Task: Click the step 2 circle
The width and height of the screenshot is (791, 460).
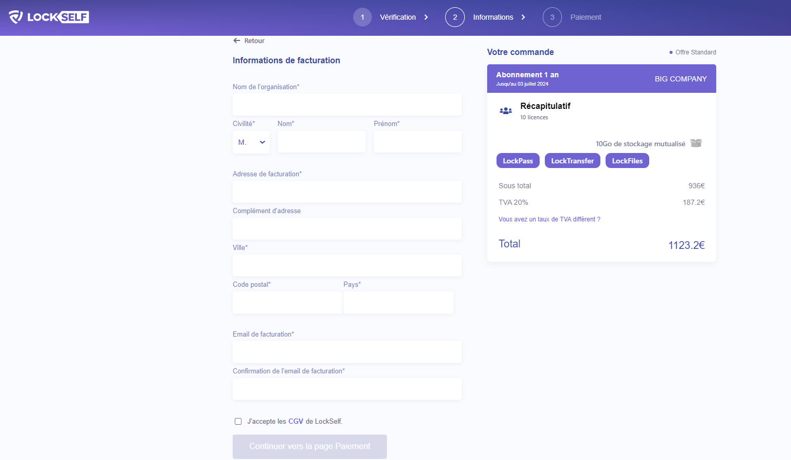Action: 455,17
